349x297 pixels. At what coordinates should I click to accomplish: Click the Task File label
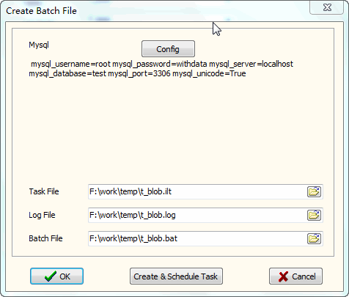click(x=44, y=191)
